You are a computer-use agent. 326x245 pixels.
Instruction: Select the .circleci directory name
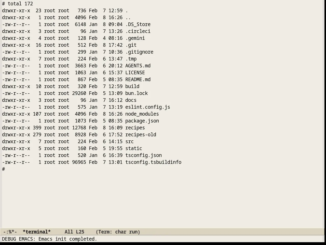(138, 31)
